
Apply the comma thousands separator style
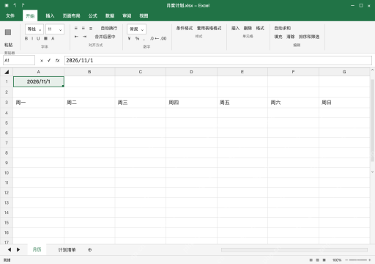(x=144, y=39)
